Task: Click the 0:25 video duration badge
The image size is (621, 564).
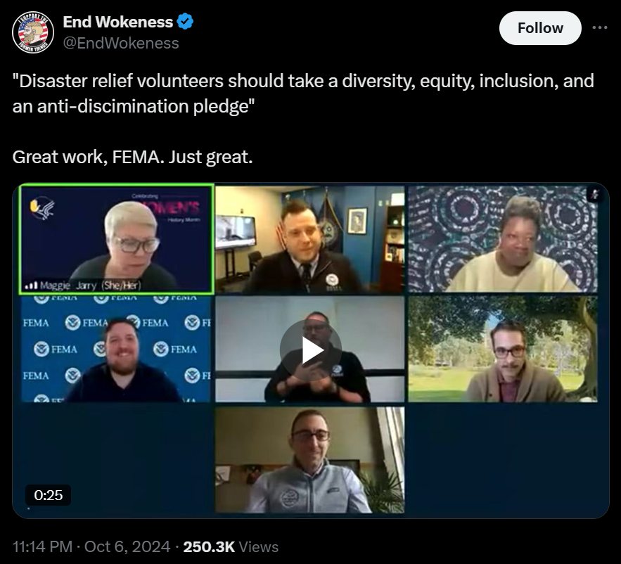Action: pyautogui.click(x=48, y=495)
